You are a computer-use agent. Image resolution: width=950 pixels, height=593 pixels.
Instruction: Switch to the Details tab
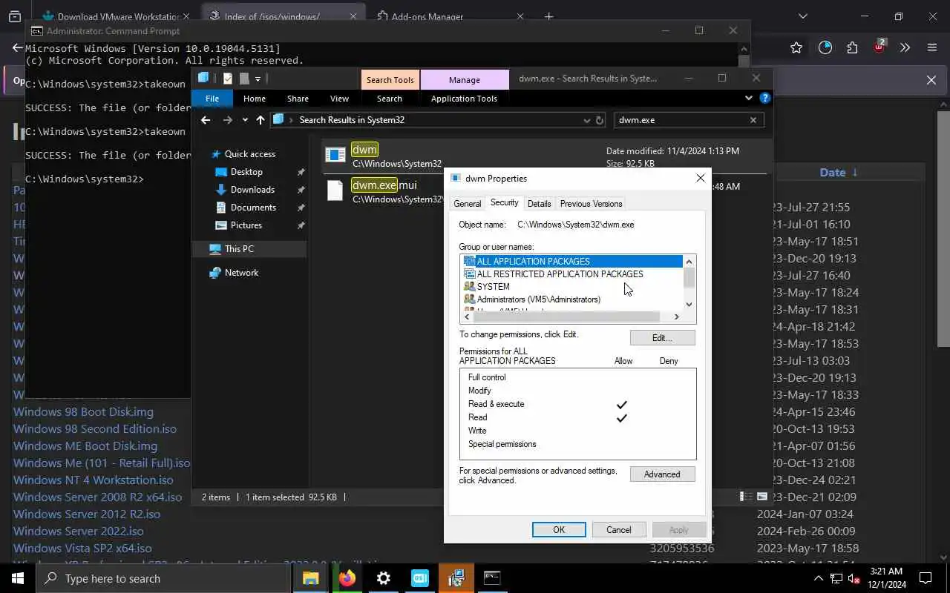pos(539,204)
